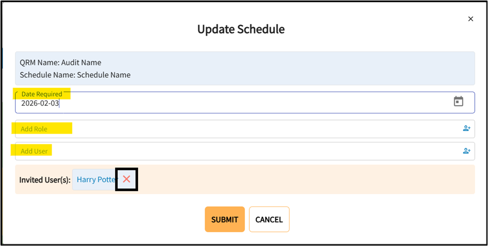Open the calendar date picker icon
The height and width of the screenshot is (246, 488).
point(459,102)
